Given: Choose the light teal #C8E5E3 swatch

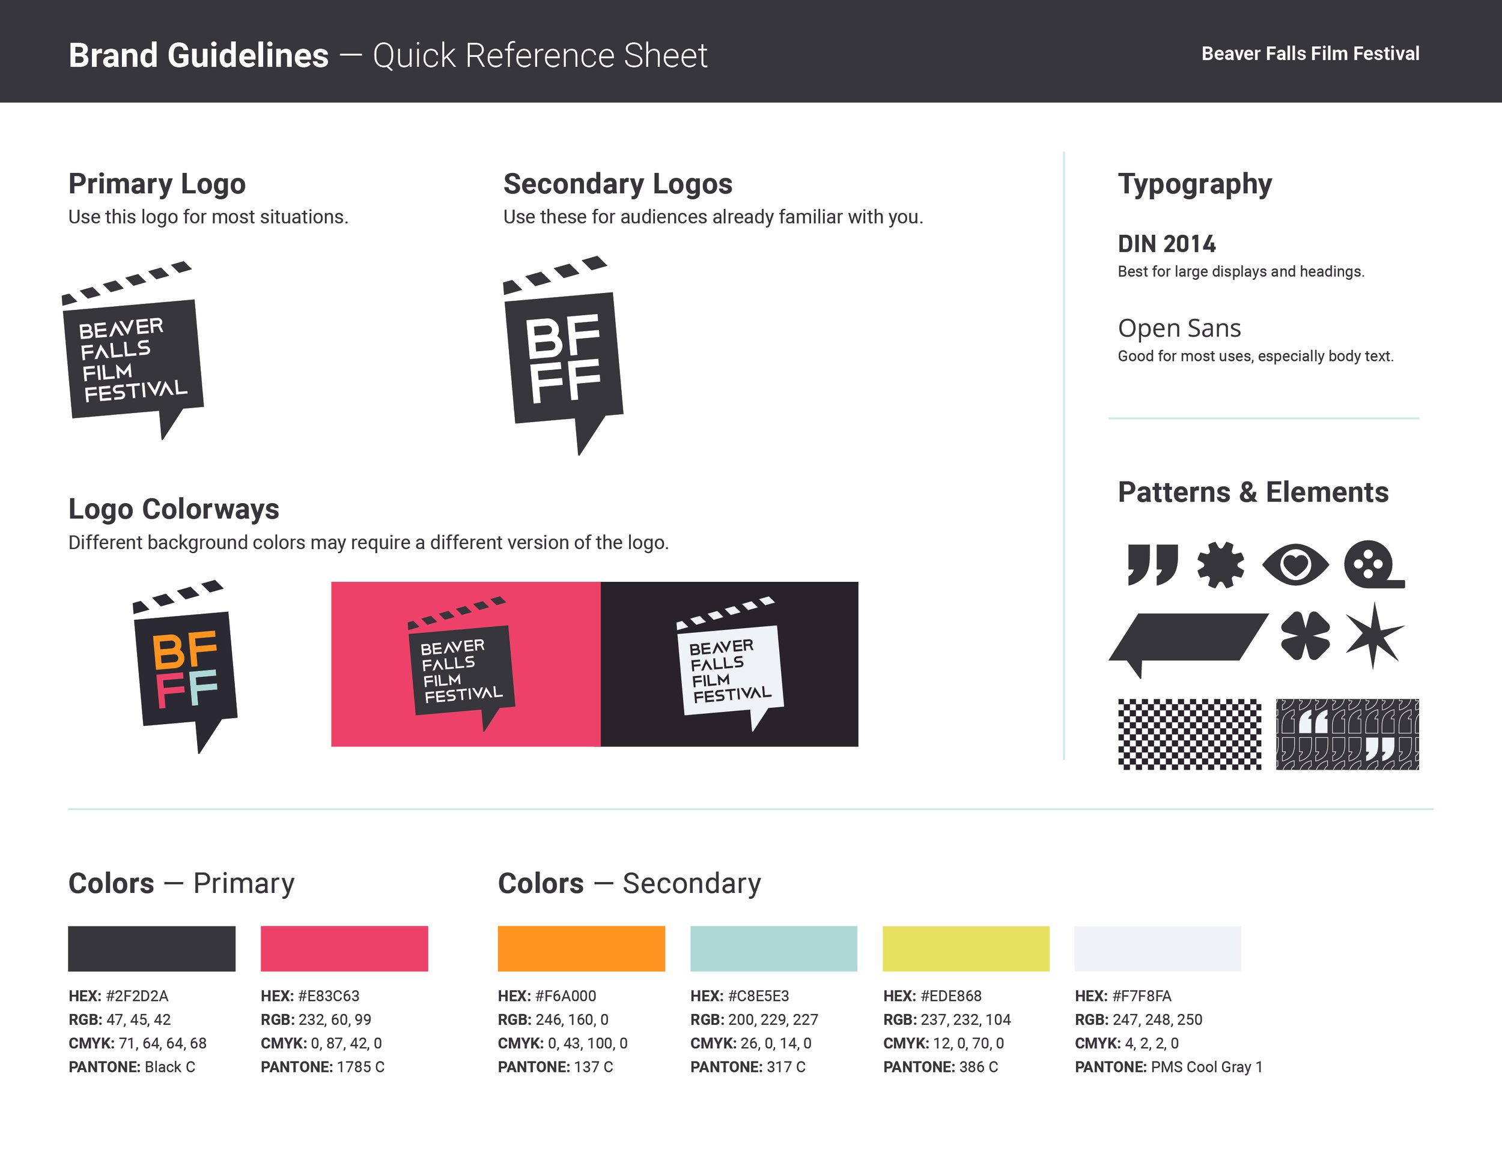Looking at the screenshot, I should (773, 948).
